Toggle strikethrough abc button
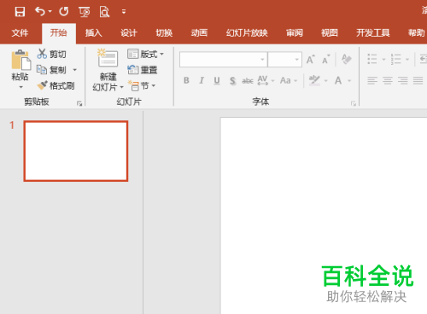This screenshot has width=427, height=314. click(x=248, y=81)
